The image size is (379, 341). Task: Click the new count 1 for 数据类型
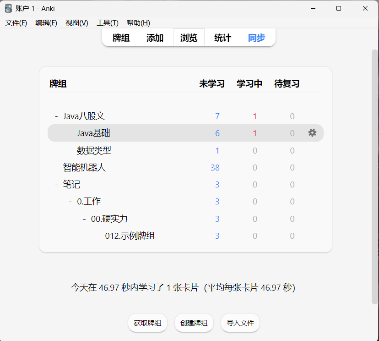(217, 150)
